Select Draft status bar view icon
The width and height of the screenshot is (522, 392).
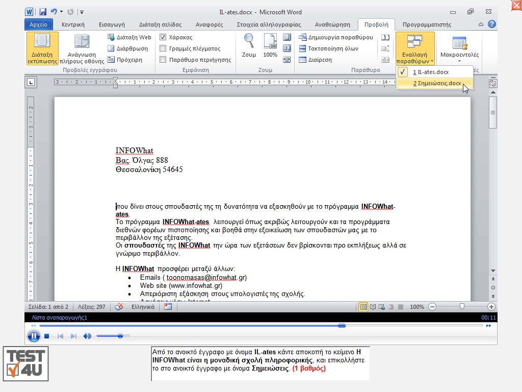[401, 307]
